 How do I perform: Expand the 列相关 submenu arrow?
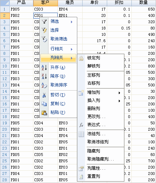72,58
